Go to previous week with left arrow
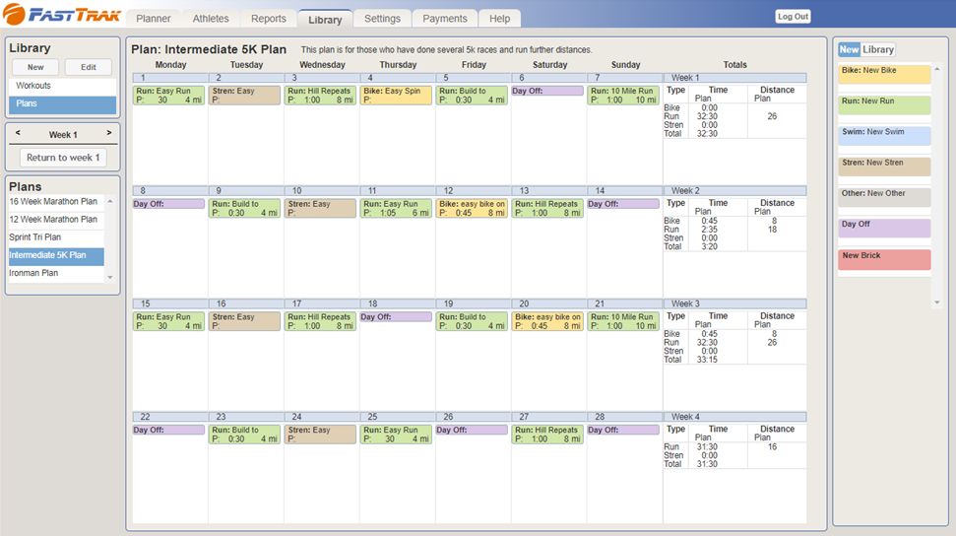956x536 pixels. (x=19, y=134)
